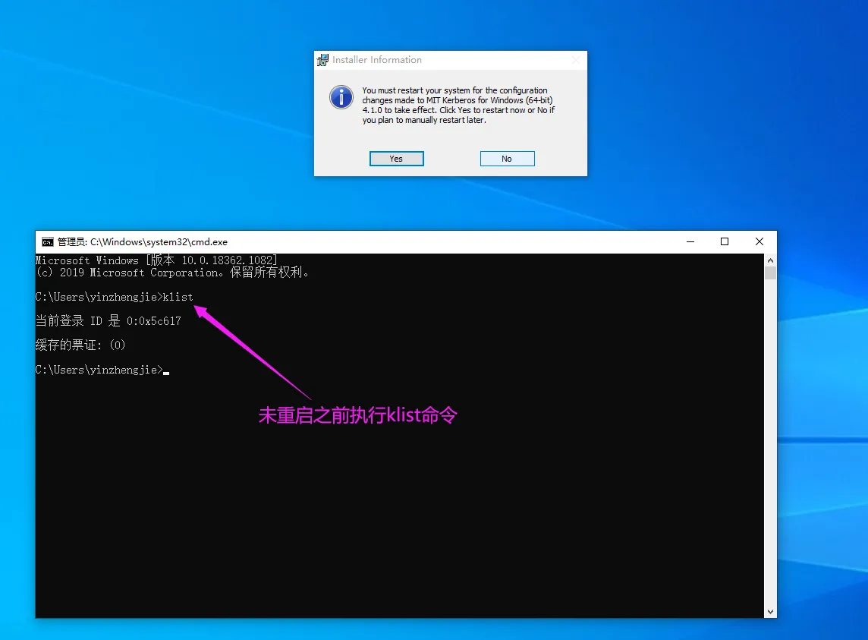The image size is (868, 640).
Task: Click the scroll down arrow in the console
Action: point(770,611)
